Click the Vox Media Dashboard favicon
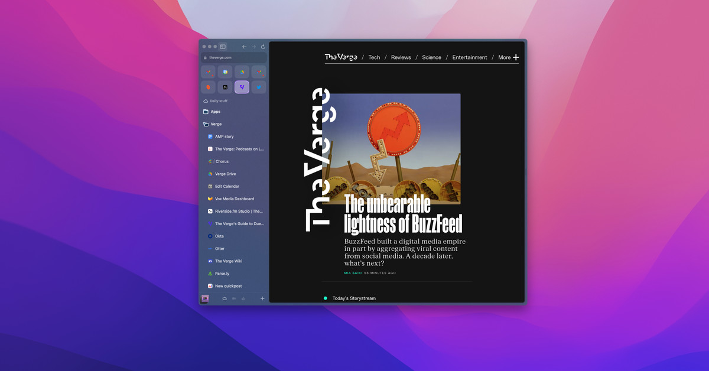This screenshot has width=709, height=371. (210, 198)
